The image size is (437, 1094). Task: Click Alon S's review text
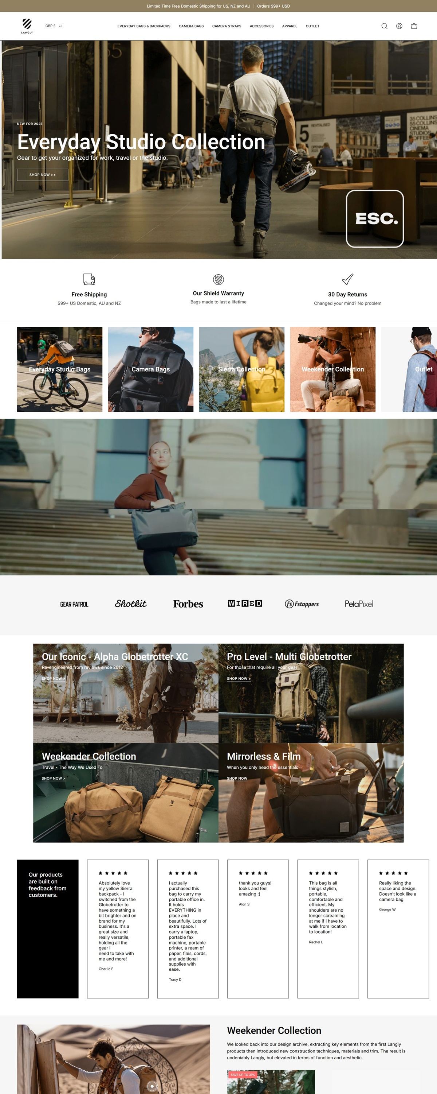(x=255, y=888)
